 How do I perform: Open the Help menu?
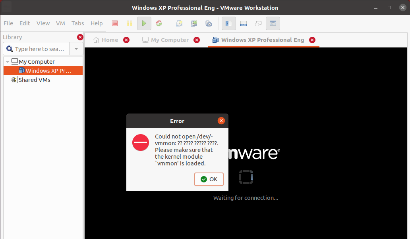(x=97, y=23)
